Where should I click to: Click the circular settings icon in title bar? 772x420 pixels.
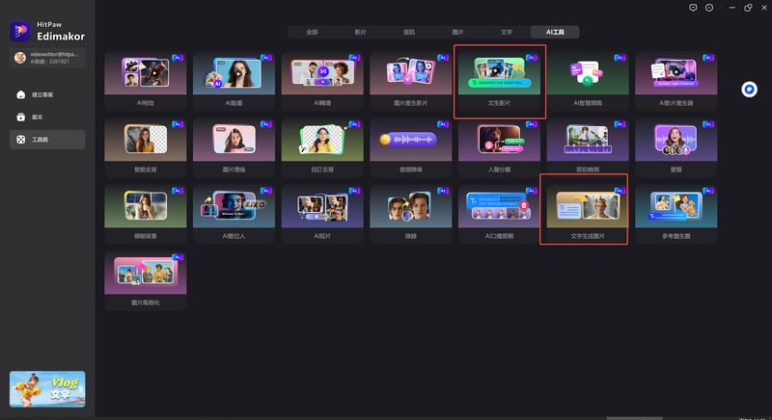click(x=709, y=8)
